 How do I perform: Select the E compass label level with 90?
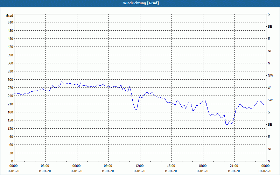tap(269, 136)
